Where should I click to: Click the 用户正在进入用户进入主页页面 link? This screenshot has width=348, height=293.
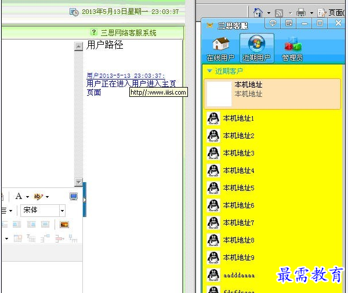[x=131, y=88]
